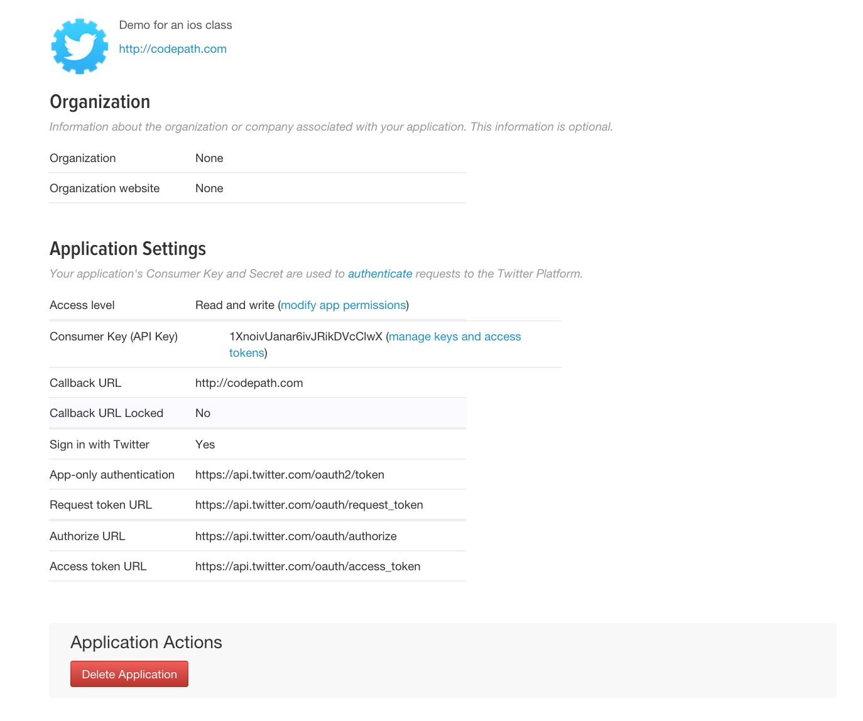863x721 pixels.
Task: Click the Organization heading
Action: 100,102
